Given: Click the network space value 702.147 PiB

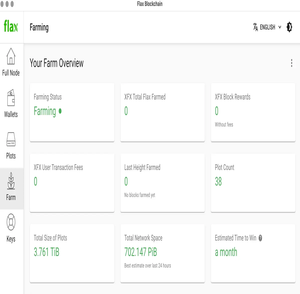Looking at the screenshot, I should [x=140, y=252].
